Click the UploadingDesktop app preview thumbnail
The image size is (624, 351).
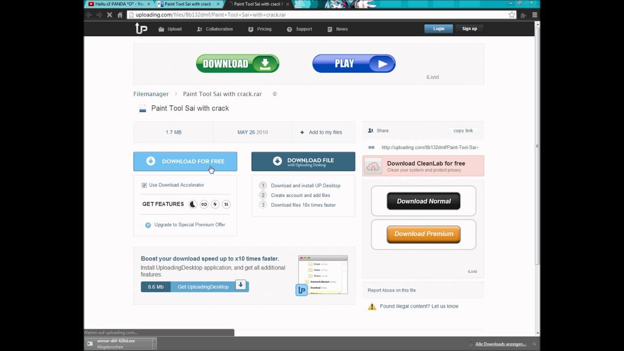[x=323, y=275]
